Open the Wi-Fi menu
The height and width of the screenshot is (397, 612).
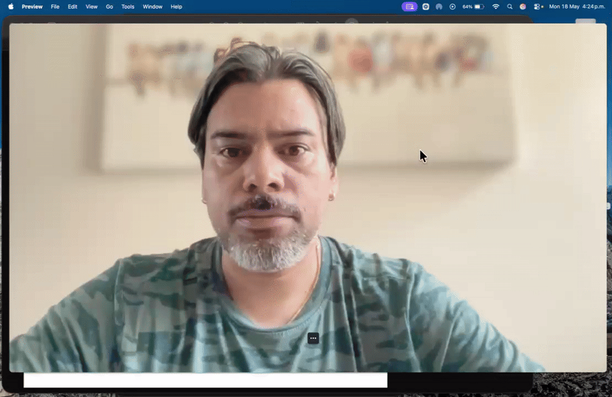click(495, 7)
